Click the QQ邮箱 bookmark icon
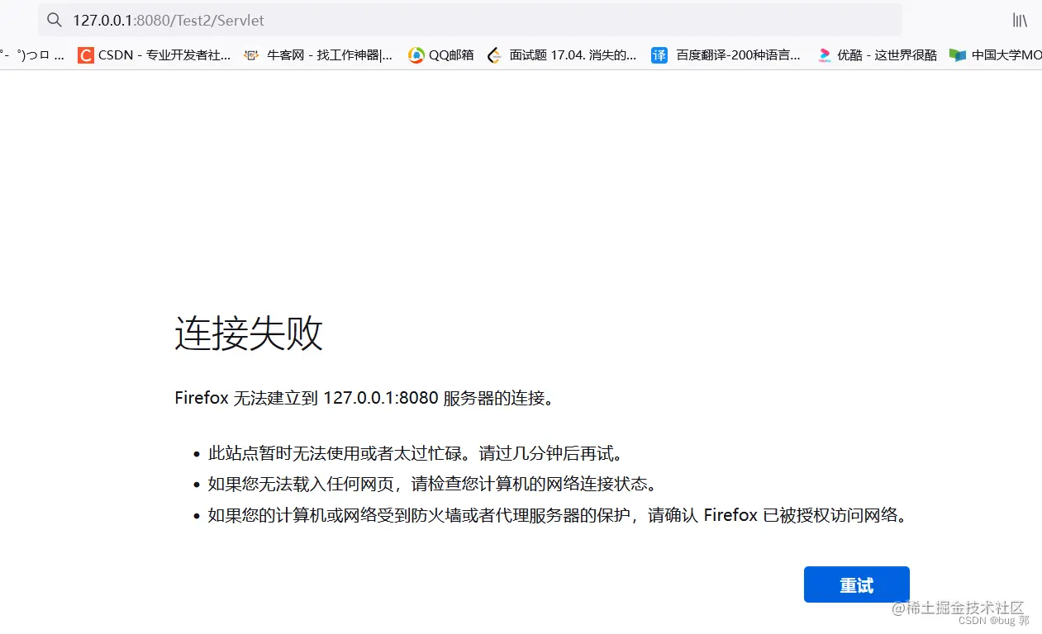 [416, 54]
